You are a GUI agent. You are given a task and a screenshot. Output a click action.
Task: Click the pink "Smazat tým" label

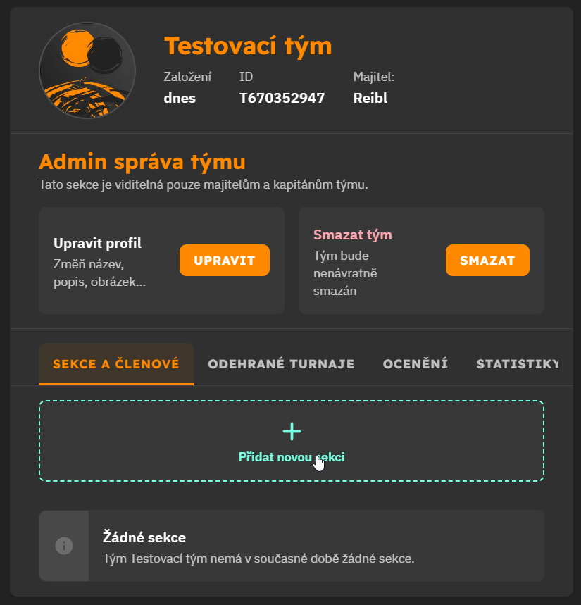click(353, 235)
